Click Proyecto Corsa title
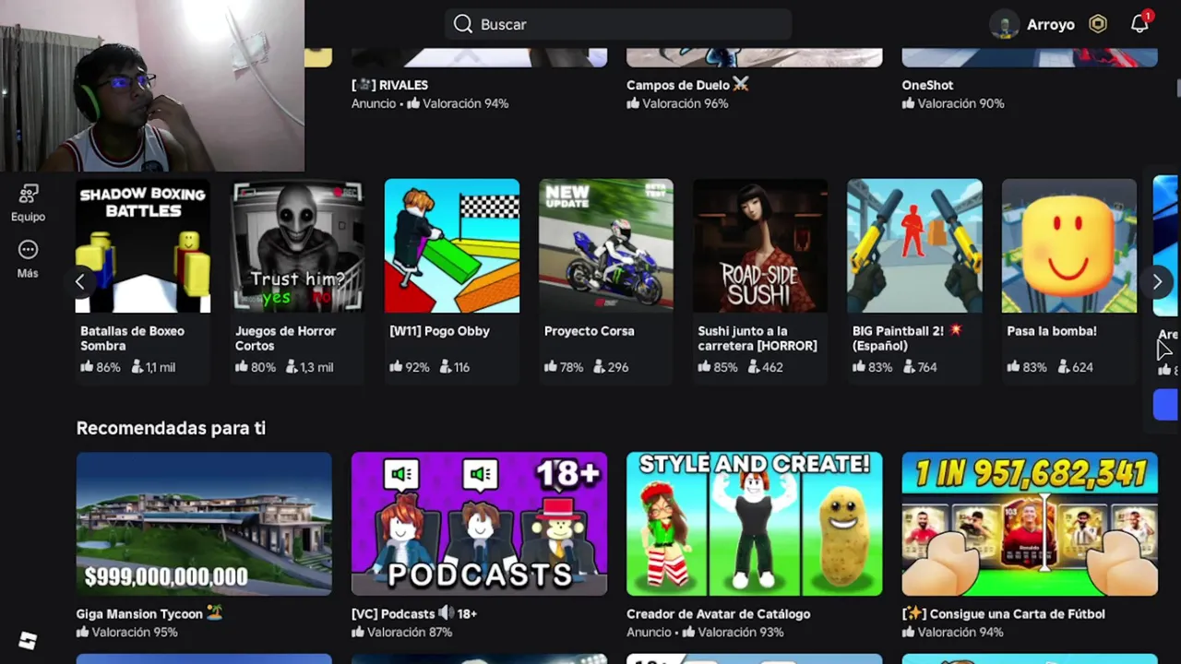 [589, 331]
